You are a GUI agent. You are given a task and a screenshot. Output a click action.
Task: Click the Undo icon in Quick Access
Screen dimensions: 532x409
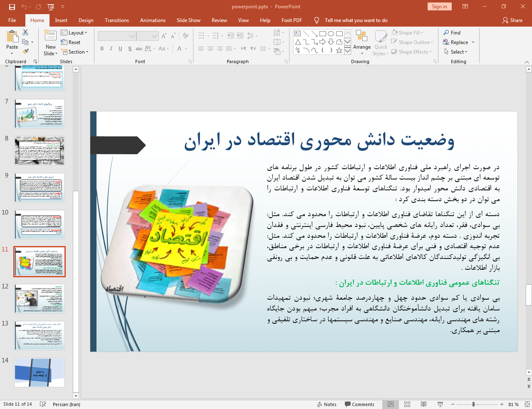[x=24, y=7]
